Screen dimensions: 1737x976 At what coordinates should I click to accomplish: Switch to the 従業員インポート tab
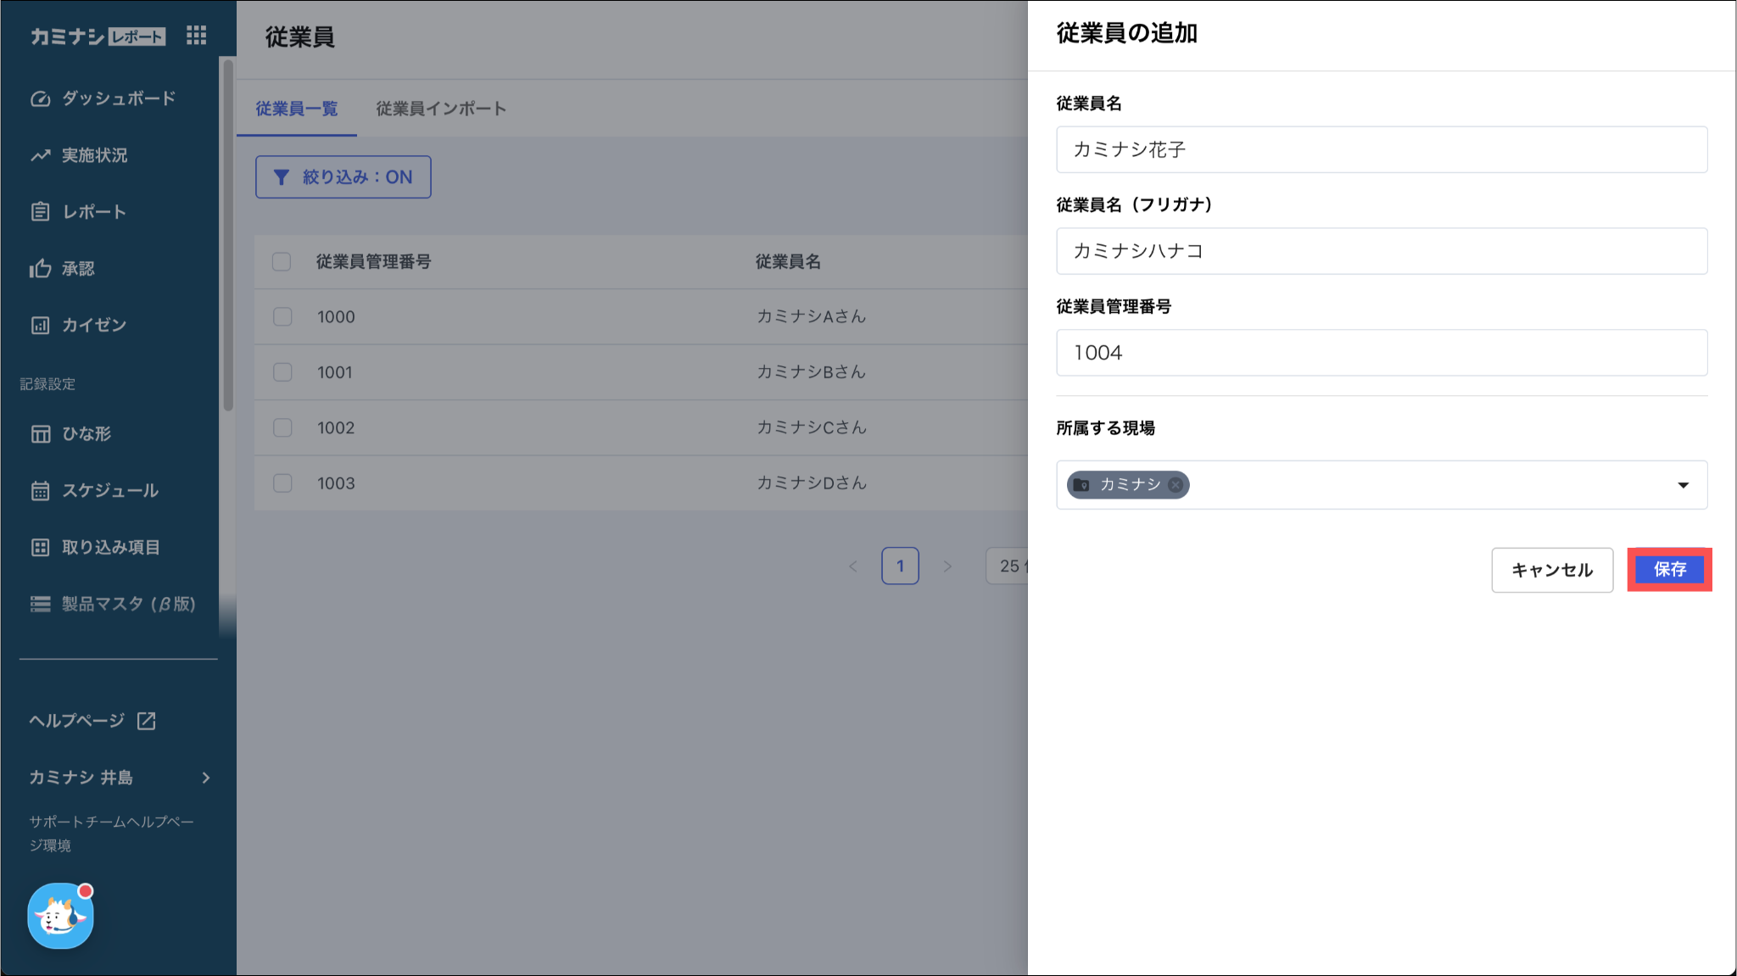[441, 109]
